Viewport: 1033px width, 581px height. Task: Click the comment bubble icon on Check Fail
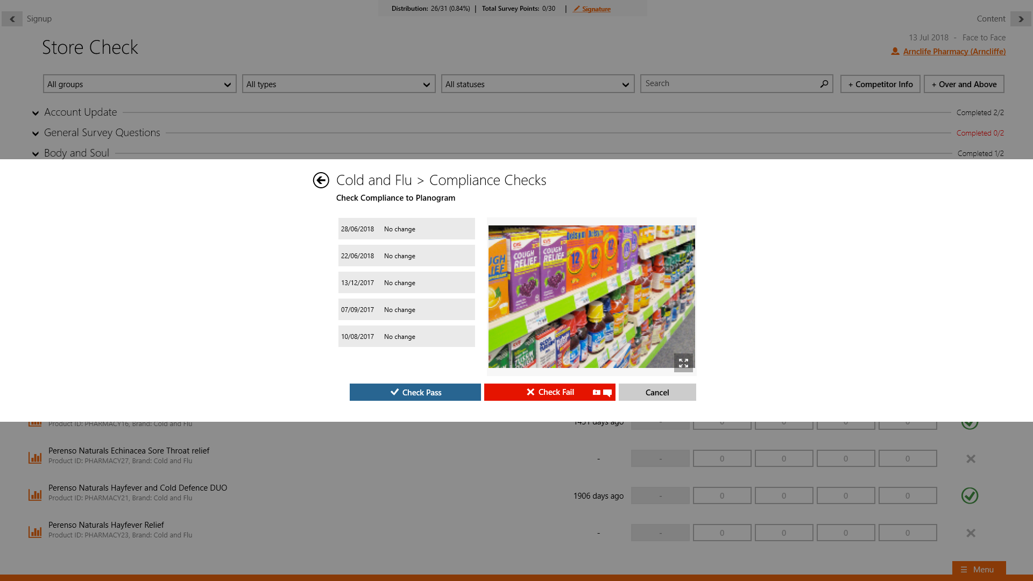[x=607, y=393]
